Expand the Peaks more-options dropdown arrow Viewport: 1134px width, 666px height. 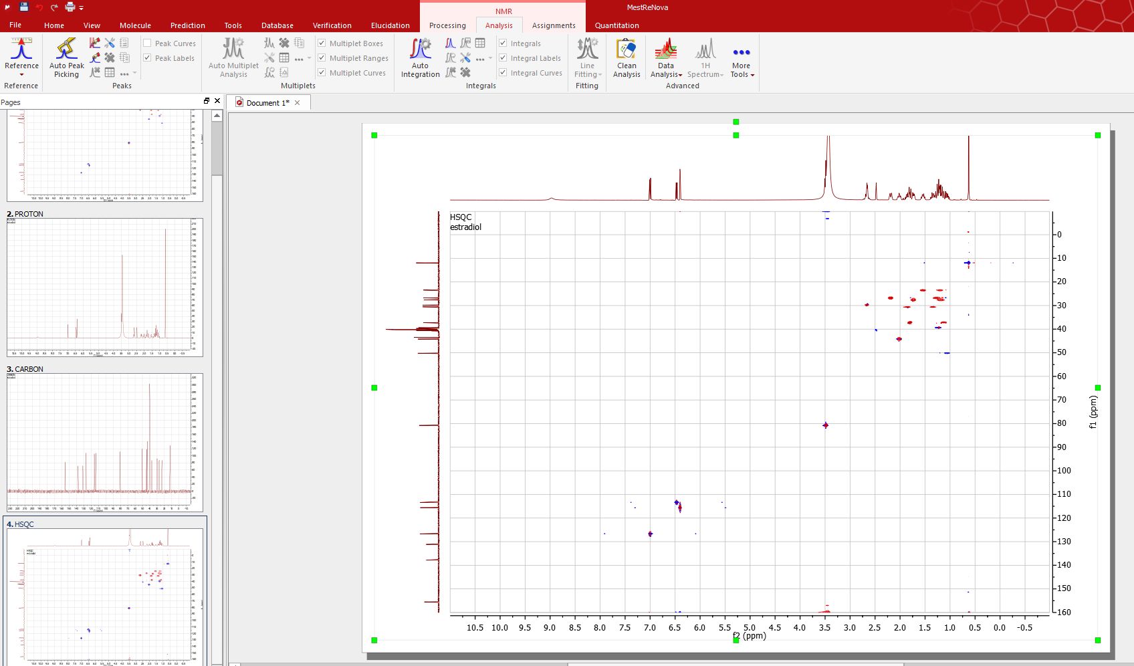point(134,73)
